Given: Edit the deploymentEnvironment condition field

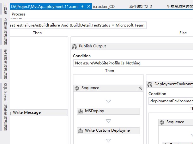Looking at the screenshot, I should tap(171, 101).
